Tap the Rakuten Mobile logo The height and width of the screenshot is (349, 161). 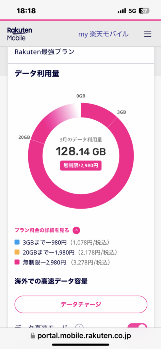pos(19,34)
